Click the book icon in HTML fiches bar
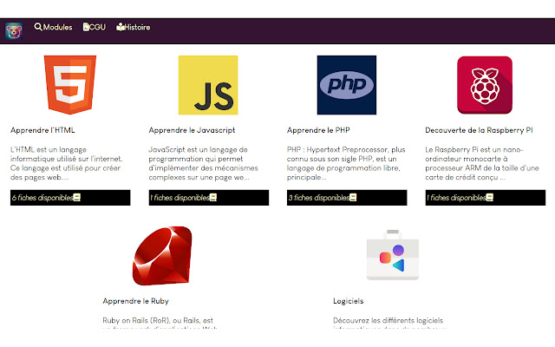555x347 pixels. click(x=77, y=198)
